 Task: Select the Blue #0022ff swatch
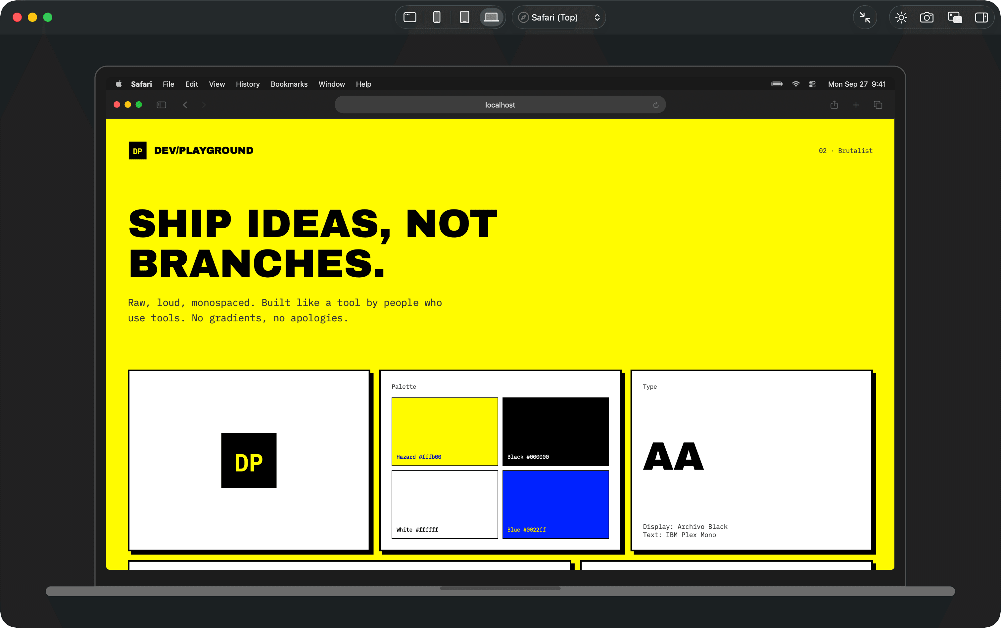click(x=555, y=504)
